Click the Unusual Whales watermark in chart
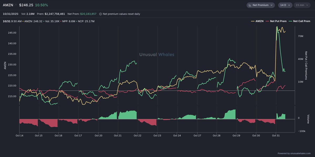Screen dimensions: 315x157 [157, 55]
